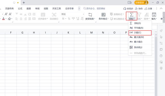Click the not-synced cloud button
The height and width of the screenshot is (96, 165).
(x=128, y=8)
